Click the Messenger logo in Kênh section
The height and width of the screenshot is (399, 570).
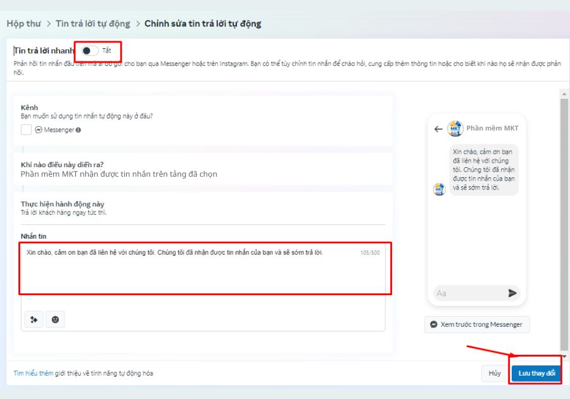38,129
